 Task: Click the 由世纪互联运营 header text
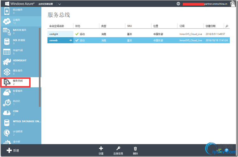click(46, 4)
